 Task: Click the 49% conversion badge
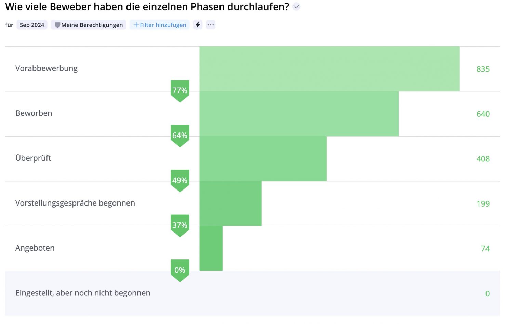coord(180,180)
